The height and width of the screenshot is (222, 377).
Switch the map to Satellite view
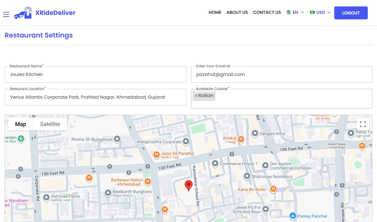pyautogui.click(x=50, y=124)
